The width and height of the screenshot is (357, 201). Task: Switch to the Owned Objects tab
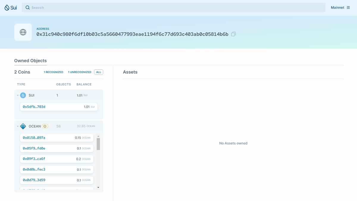click(x=30, y=61)
